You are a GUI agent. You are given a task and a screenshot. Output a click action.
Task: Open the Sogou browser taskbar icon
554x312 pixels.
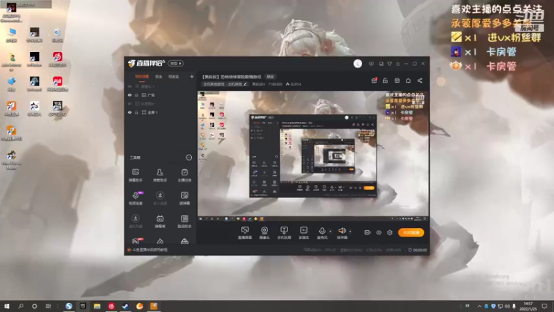pos(69,306)
